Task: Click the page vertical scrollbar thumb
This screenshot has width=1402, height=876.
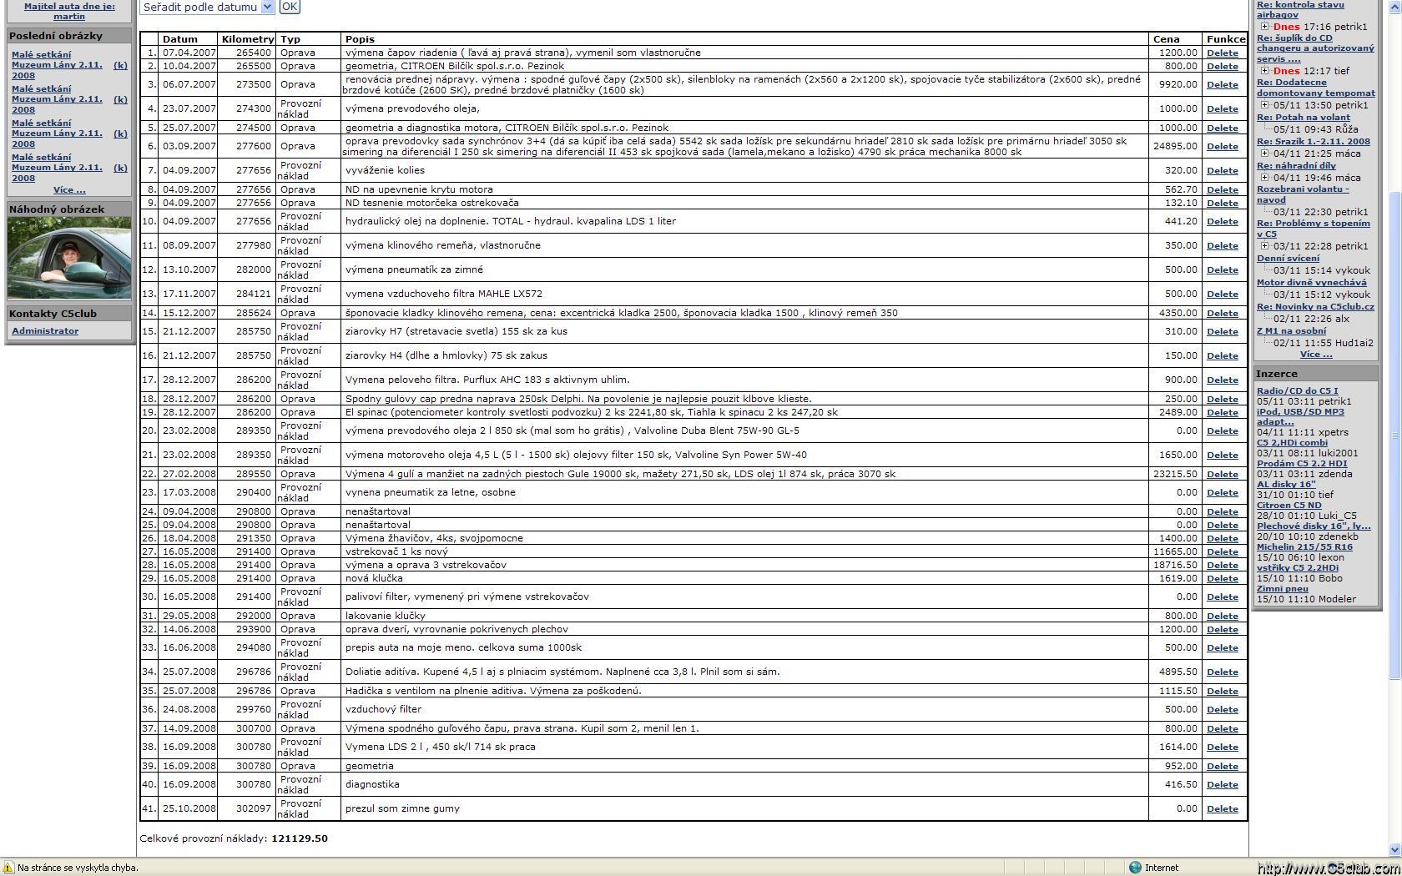Action: (1394, 434)
